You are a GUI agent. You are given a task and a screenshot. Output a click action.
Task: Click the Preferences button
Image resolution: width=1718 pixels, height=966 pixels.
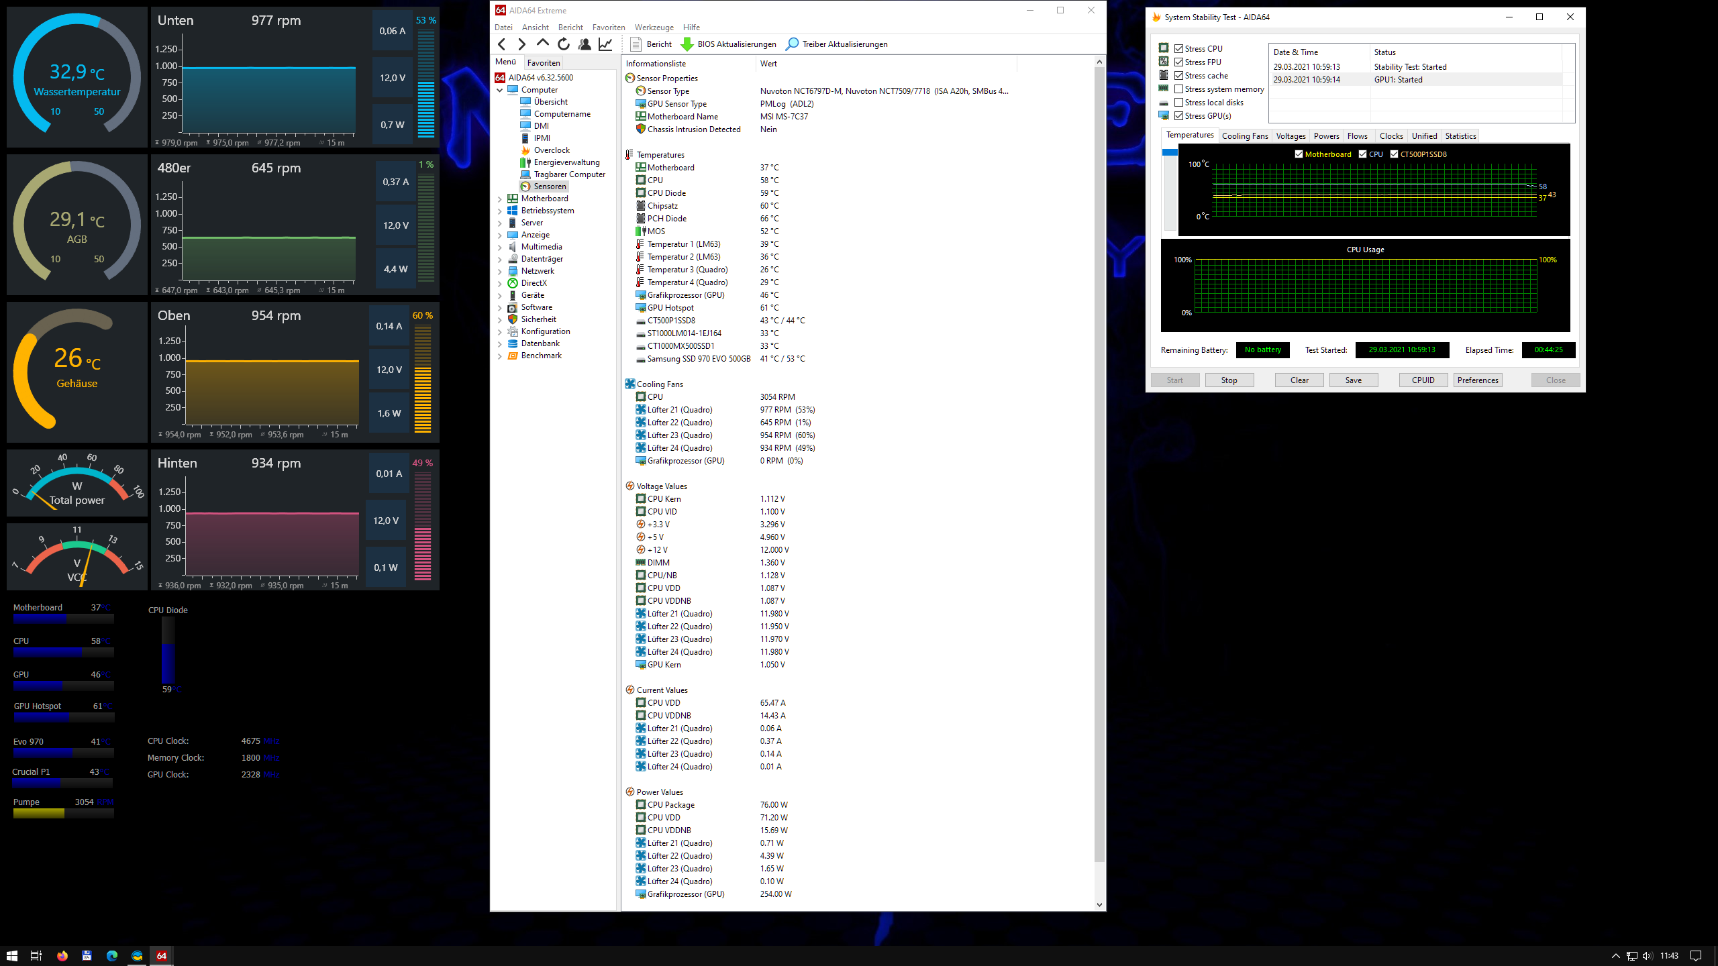(1478, 380)
